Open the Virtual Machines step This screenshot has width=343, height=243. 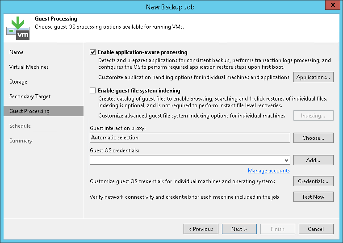pos(29,67)
